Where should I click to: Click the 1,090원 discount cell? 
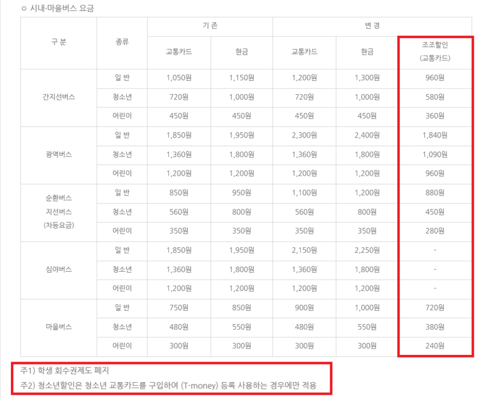click(x=435, y=155)
